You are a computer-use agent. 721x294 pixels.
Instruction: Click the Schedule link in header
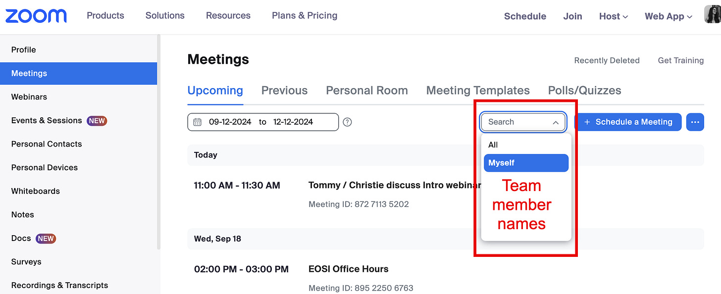point(525,16)
